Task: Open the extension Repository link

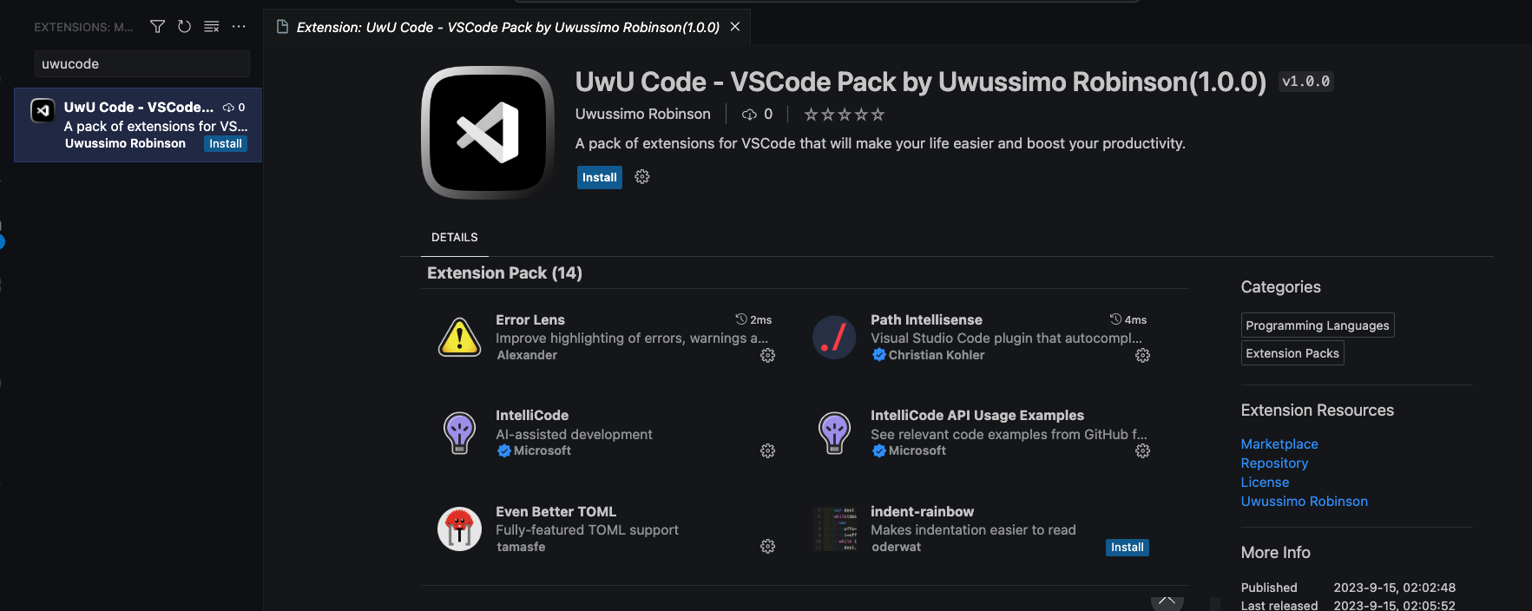Action: click(1273, 463)
